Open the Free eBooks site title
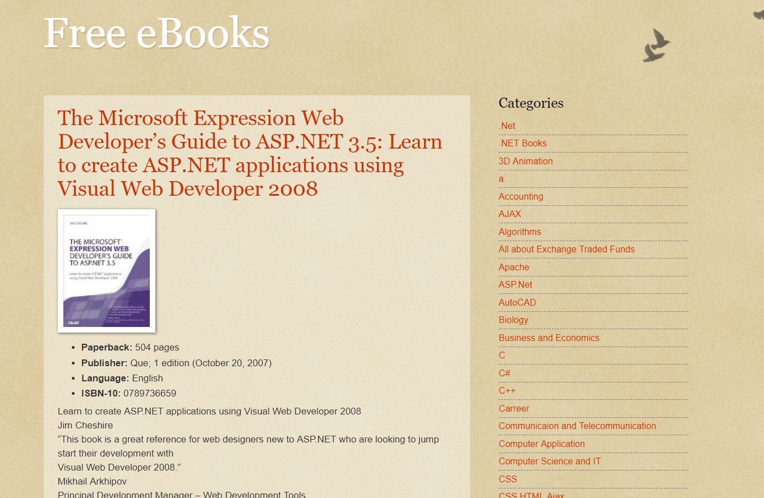The width and height of the screenshot is (764, 498). pos(157,33)
